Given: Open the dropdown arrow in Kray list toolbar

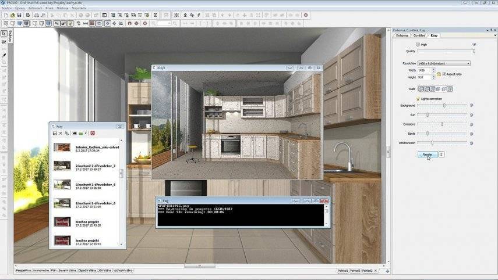Looking at the screenshot, I should pyautogui.click(x=86, y=134).
